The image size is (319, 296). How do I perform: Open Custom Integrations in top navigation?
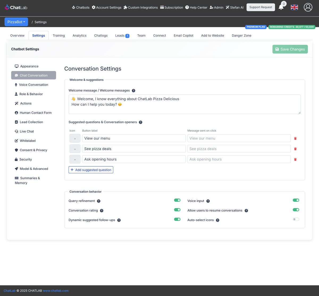tap(141, 7)
